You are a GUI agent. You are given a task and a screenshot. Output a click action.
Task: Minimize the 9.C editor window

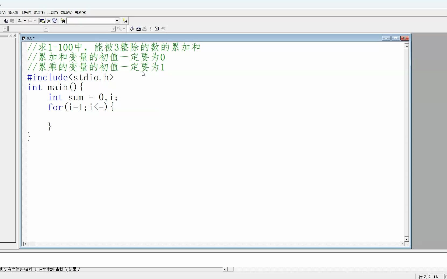point(386,38)
